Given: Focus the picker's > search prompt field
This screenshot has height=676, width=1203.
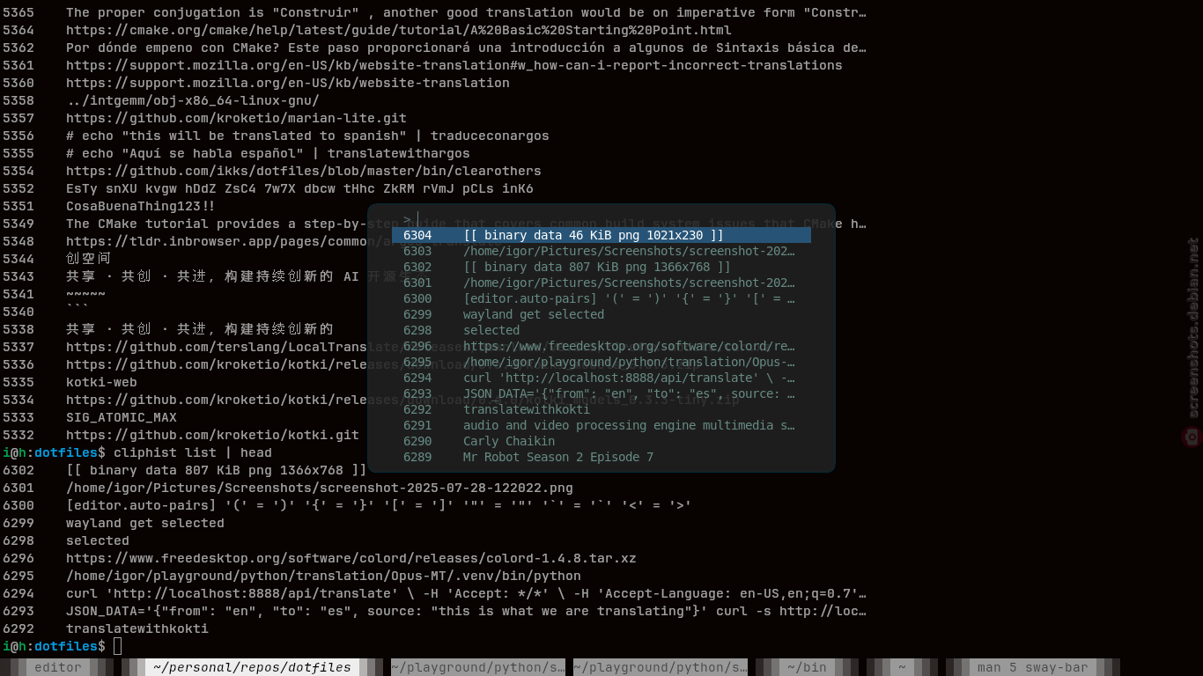Looking at the screenshot, I should [601, 218].
